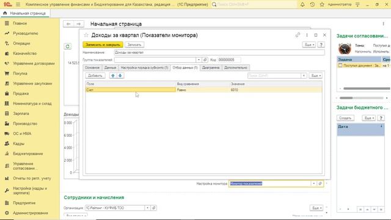Open Номенклатура и склад section
Image resolution: width=391 pixels, height=220 pixels.
coord(32,103)
